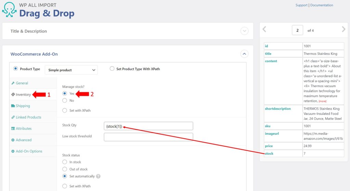
Task: Click the WP All Import octopus logo
Action: pyautogui.click(x=9, y=10)
